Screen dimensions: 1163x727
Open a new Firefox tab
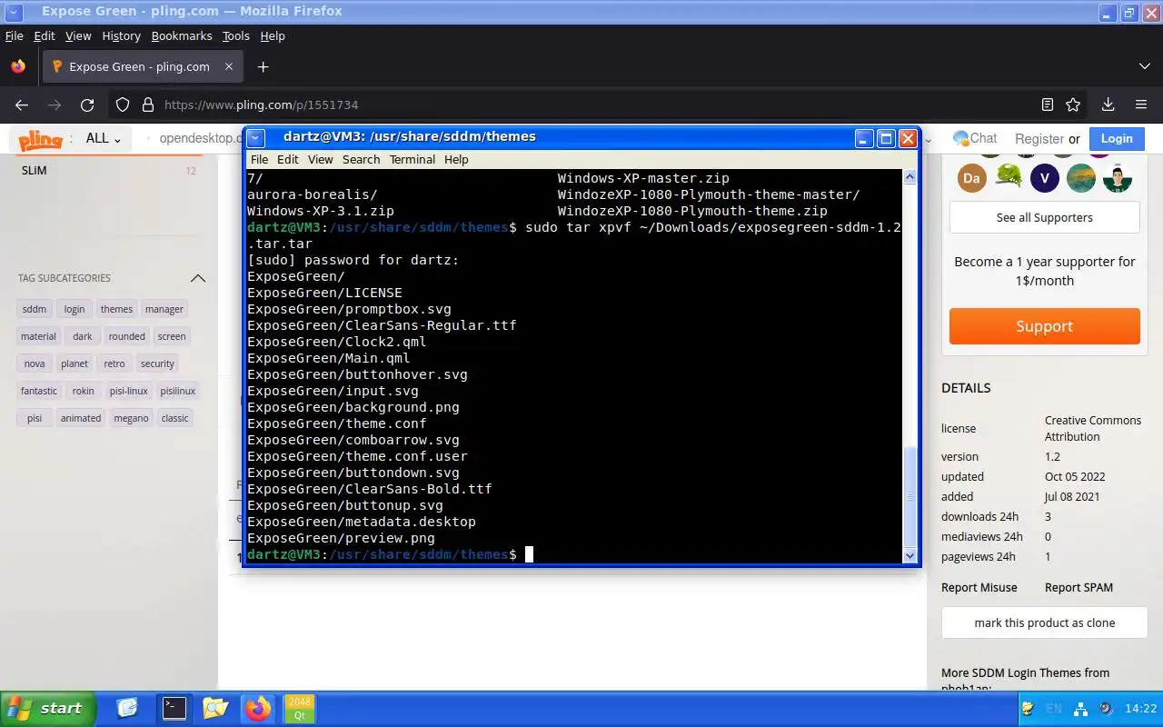[263, 66]
